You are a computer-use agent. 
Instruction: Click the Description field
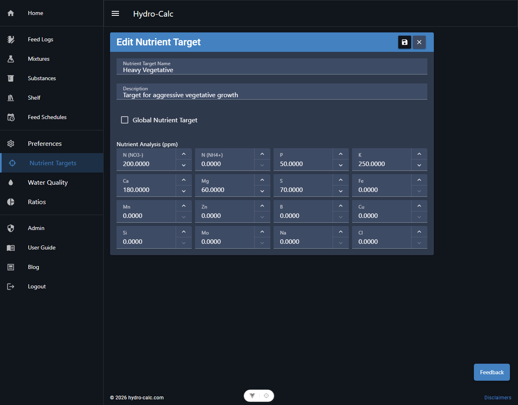point(272,92)
